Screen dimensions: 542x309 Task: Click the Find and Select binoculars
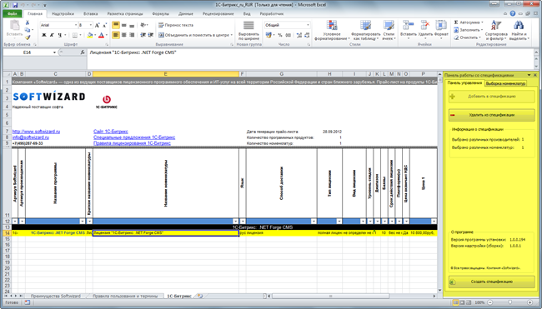518,30
